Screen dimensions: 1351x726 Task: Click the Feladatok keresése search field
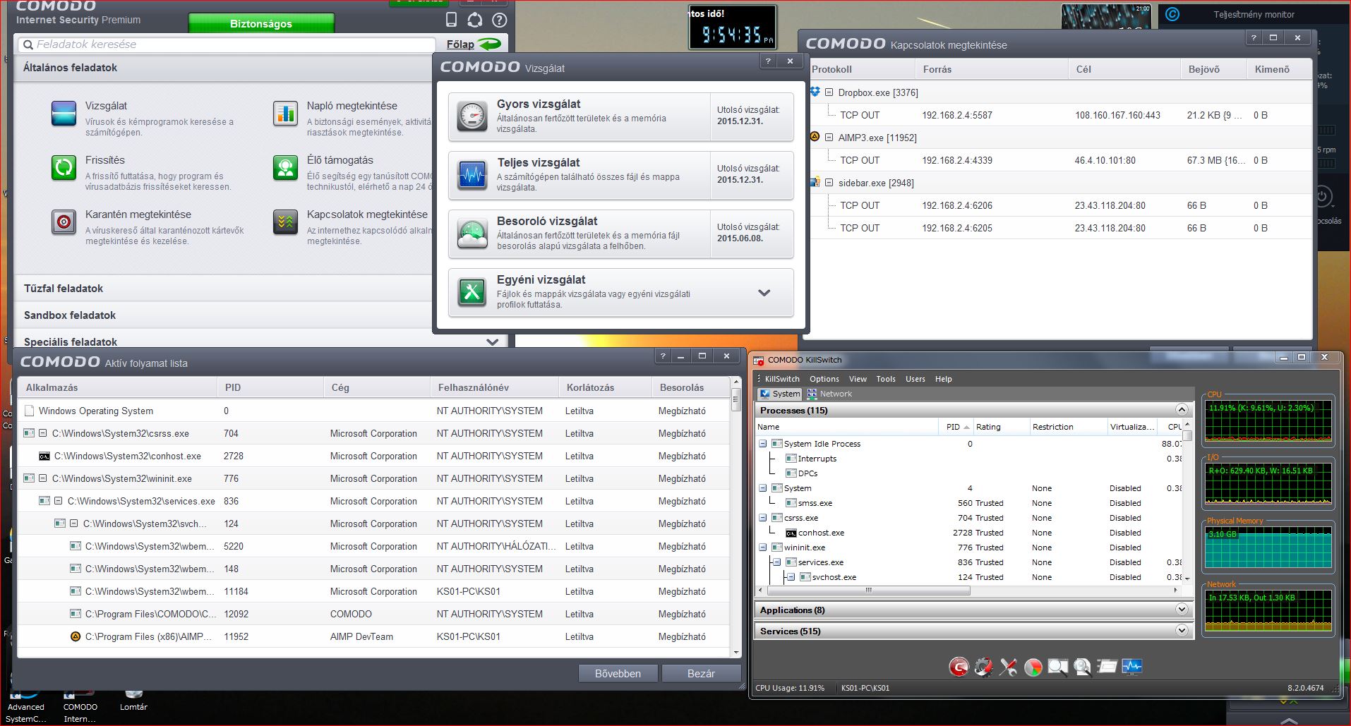click(226, 44)
